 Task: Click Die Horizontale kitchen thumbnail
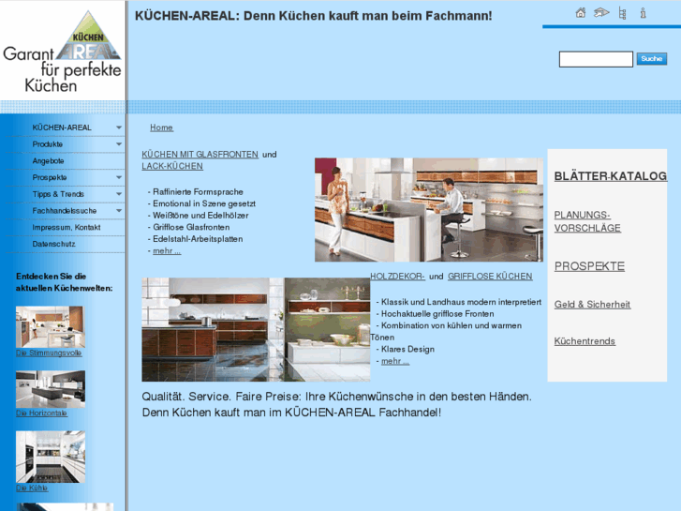tap(51, 389)
